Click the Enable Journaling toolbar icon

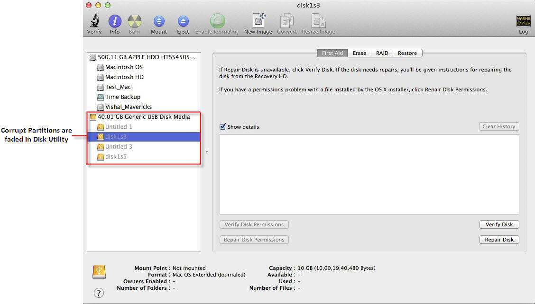tap(217, 21)
